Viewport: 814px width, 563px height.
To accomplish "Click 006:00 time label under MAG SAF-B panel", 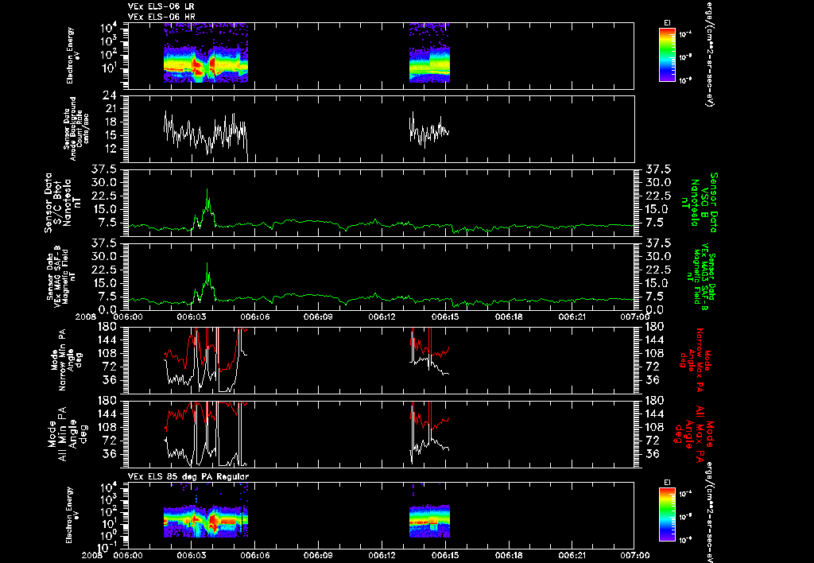I will (128, 316).
